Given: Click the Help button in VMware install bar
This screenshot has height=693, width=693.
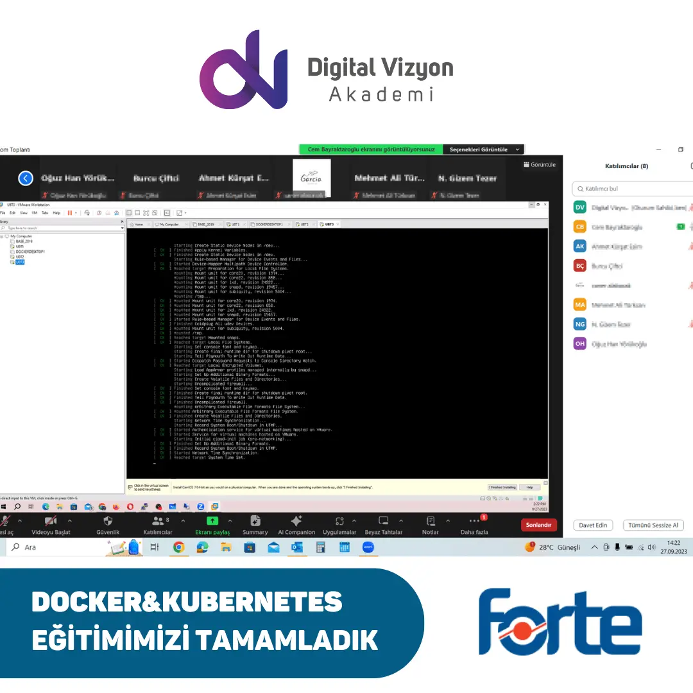Looking at the screenshot, I should (529, 487).
